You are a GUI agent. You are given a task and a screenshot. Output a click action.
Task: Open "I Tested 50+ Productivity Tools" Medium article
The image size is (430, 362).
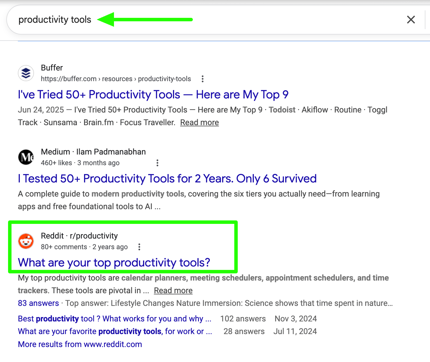(167, 179)
